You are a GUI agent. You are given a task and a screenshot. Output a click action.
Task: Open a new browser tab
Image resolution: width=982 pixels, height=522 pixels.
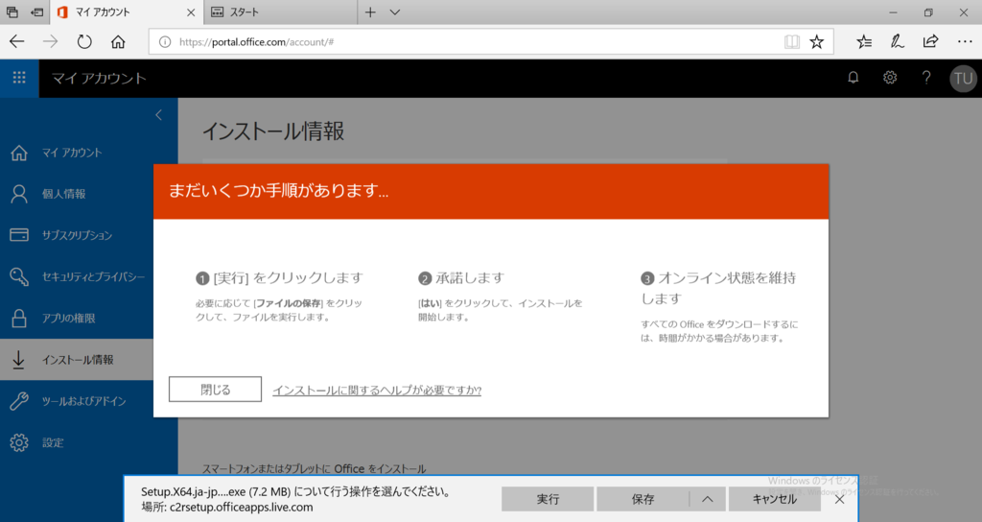click(x=370, y=12)
